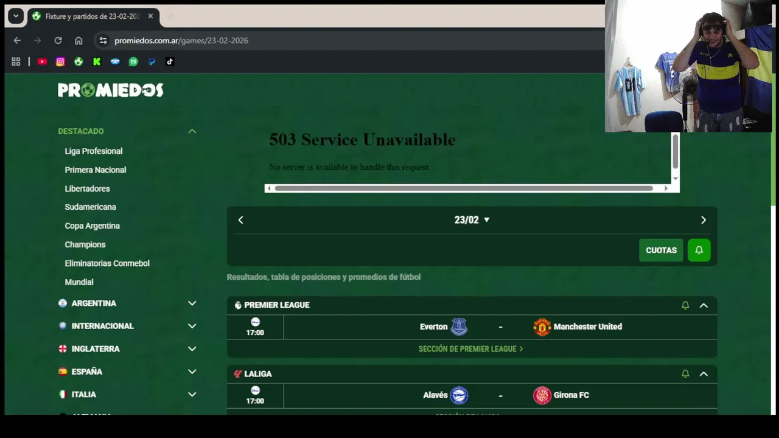
Task: Close the Fixture y partidos tab
Action: coord(150,16)
